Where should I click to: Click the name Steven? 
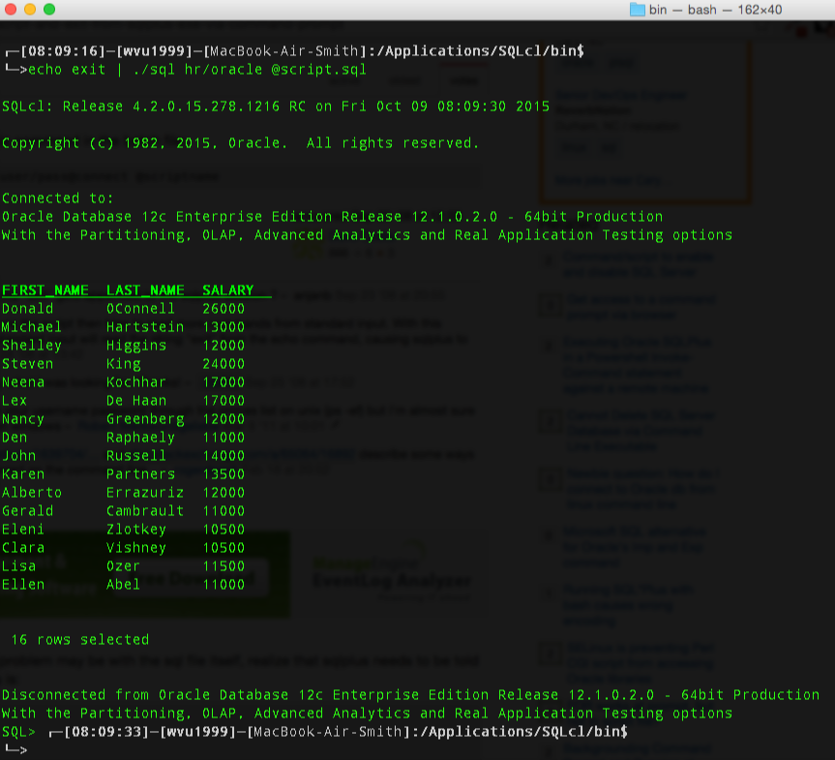pos(28,364)
